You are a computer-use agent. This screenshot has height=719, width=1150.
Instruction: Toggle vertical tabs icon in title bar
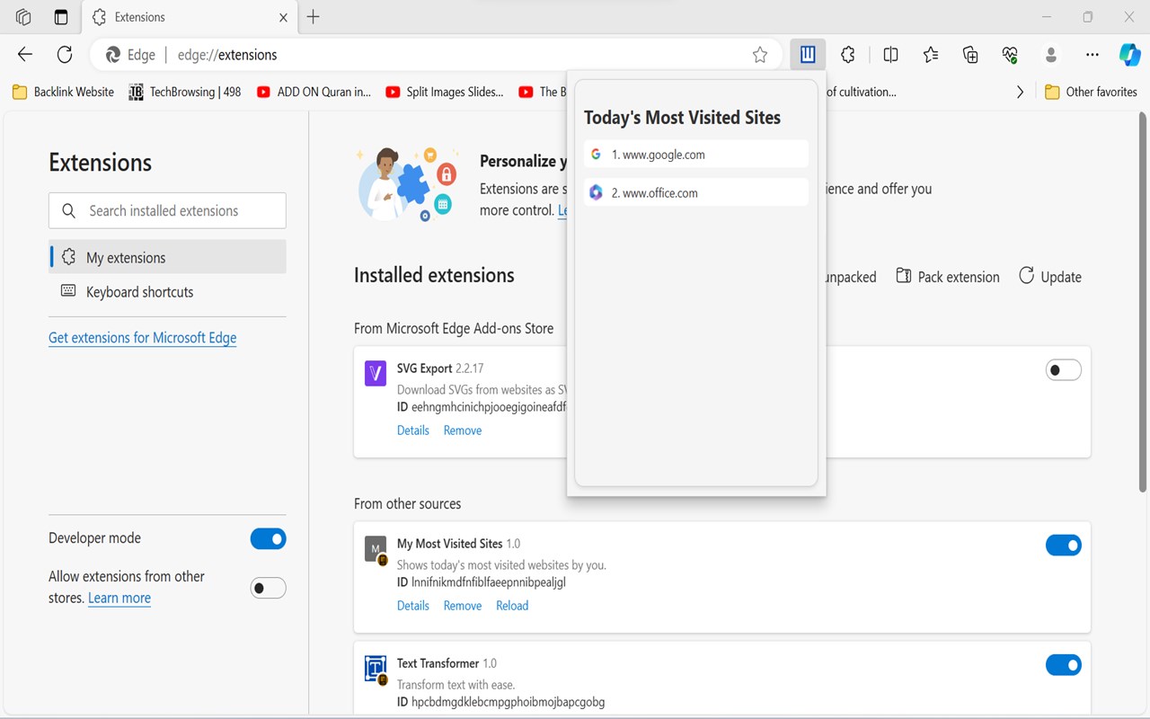61,17
